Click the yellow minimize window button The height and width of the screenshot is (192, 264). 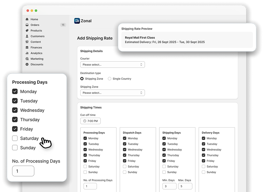click(x=32, y=11)
